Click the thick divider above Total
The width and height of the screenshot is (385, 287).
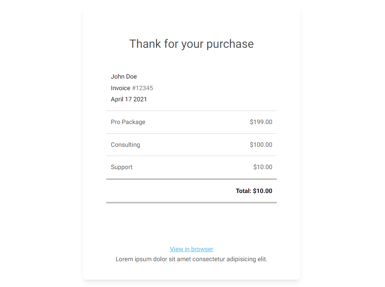[x=191, y=179]
